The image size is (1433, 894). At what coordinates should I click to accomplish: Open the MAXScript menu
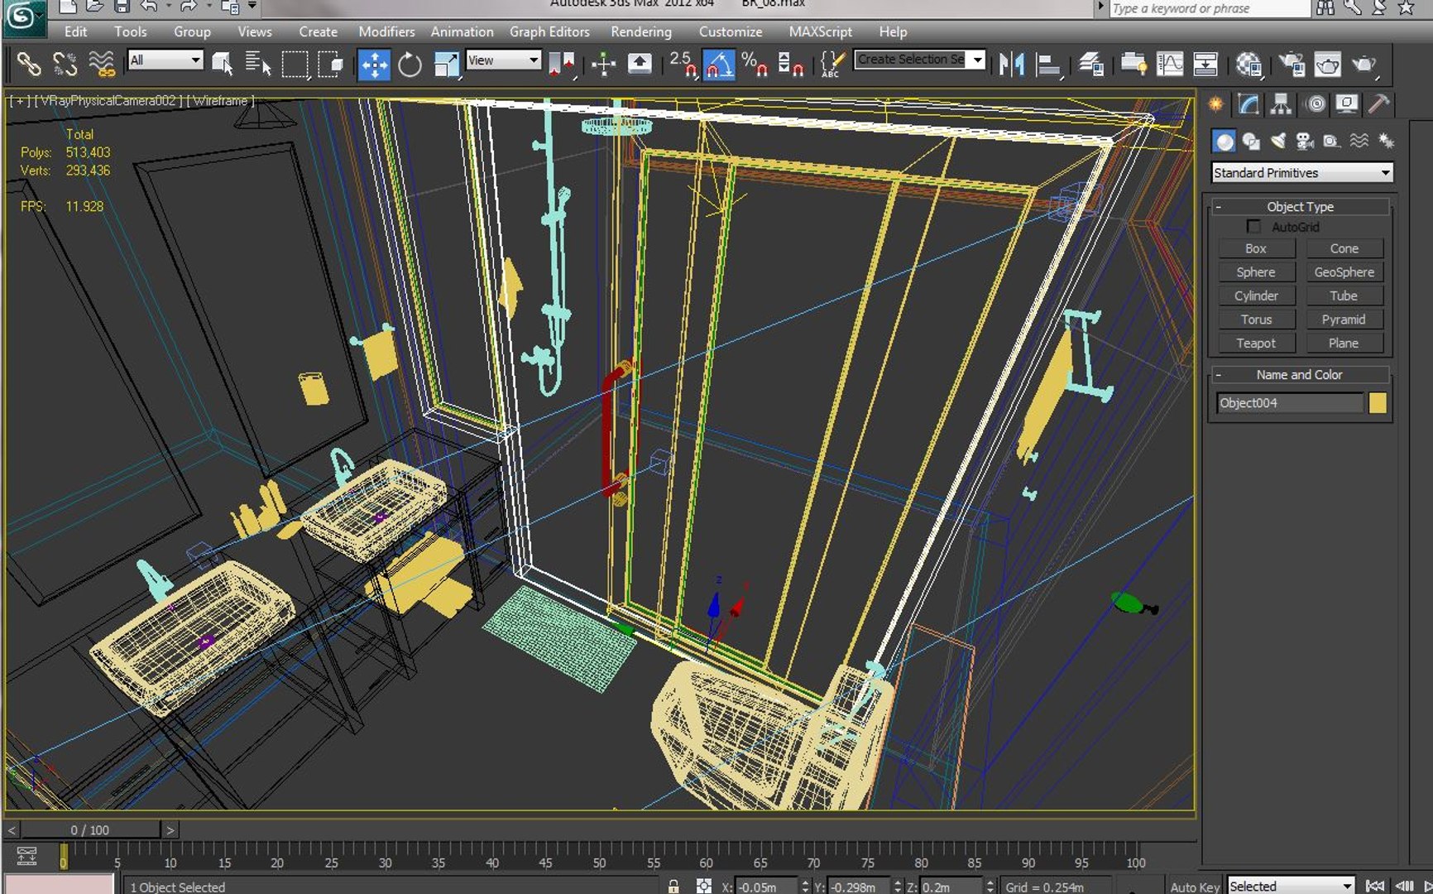click(820, 31)
